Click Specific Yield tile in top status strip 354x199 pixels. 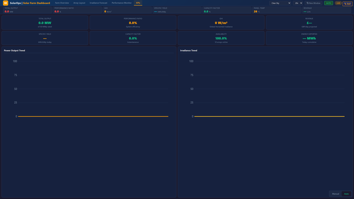pos(177,10)
